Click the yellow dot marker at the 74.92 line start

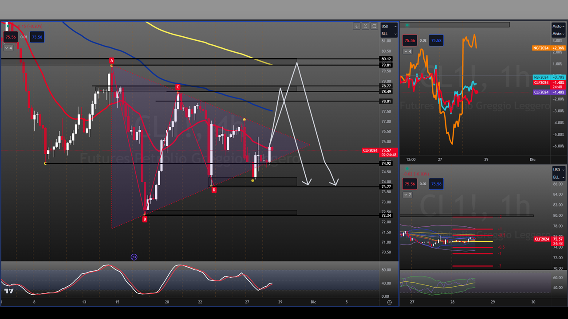(x=46, y=163)
